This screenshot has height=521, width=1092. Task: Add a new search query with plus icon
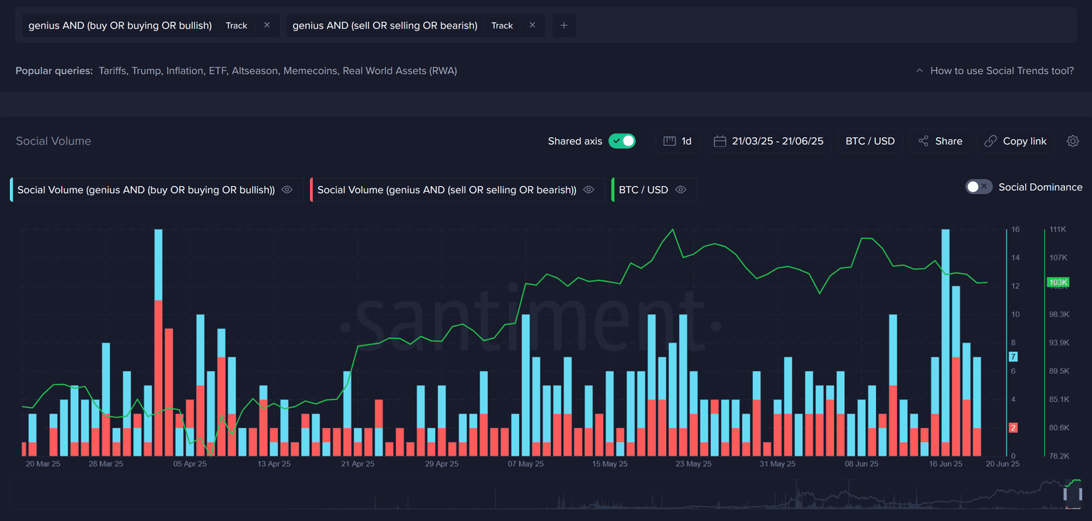[x=564, y=25]
